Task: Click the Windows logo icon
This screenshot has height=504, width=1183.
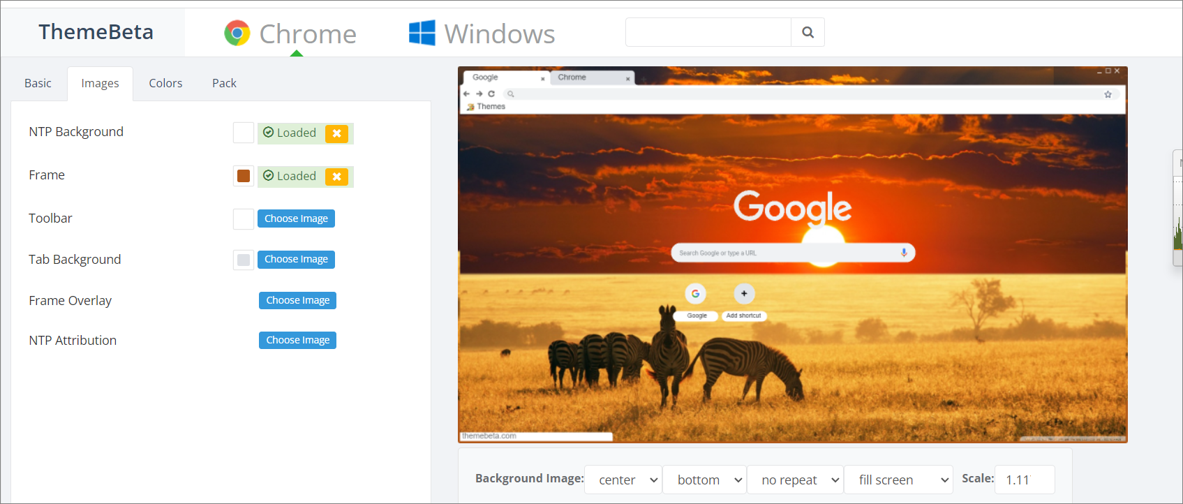Action: point(422,33)
